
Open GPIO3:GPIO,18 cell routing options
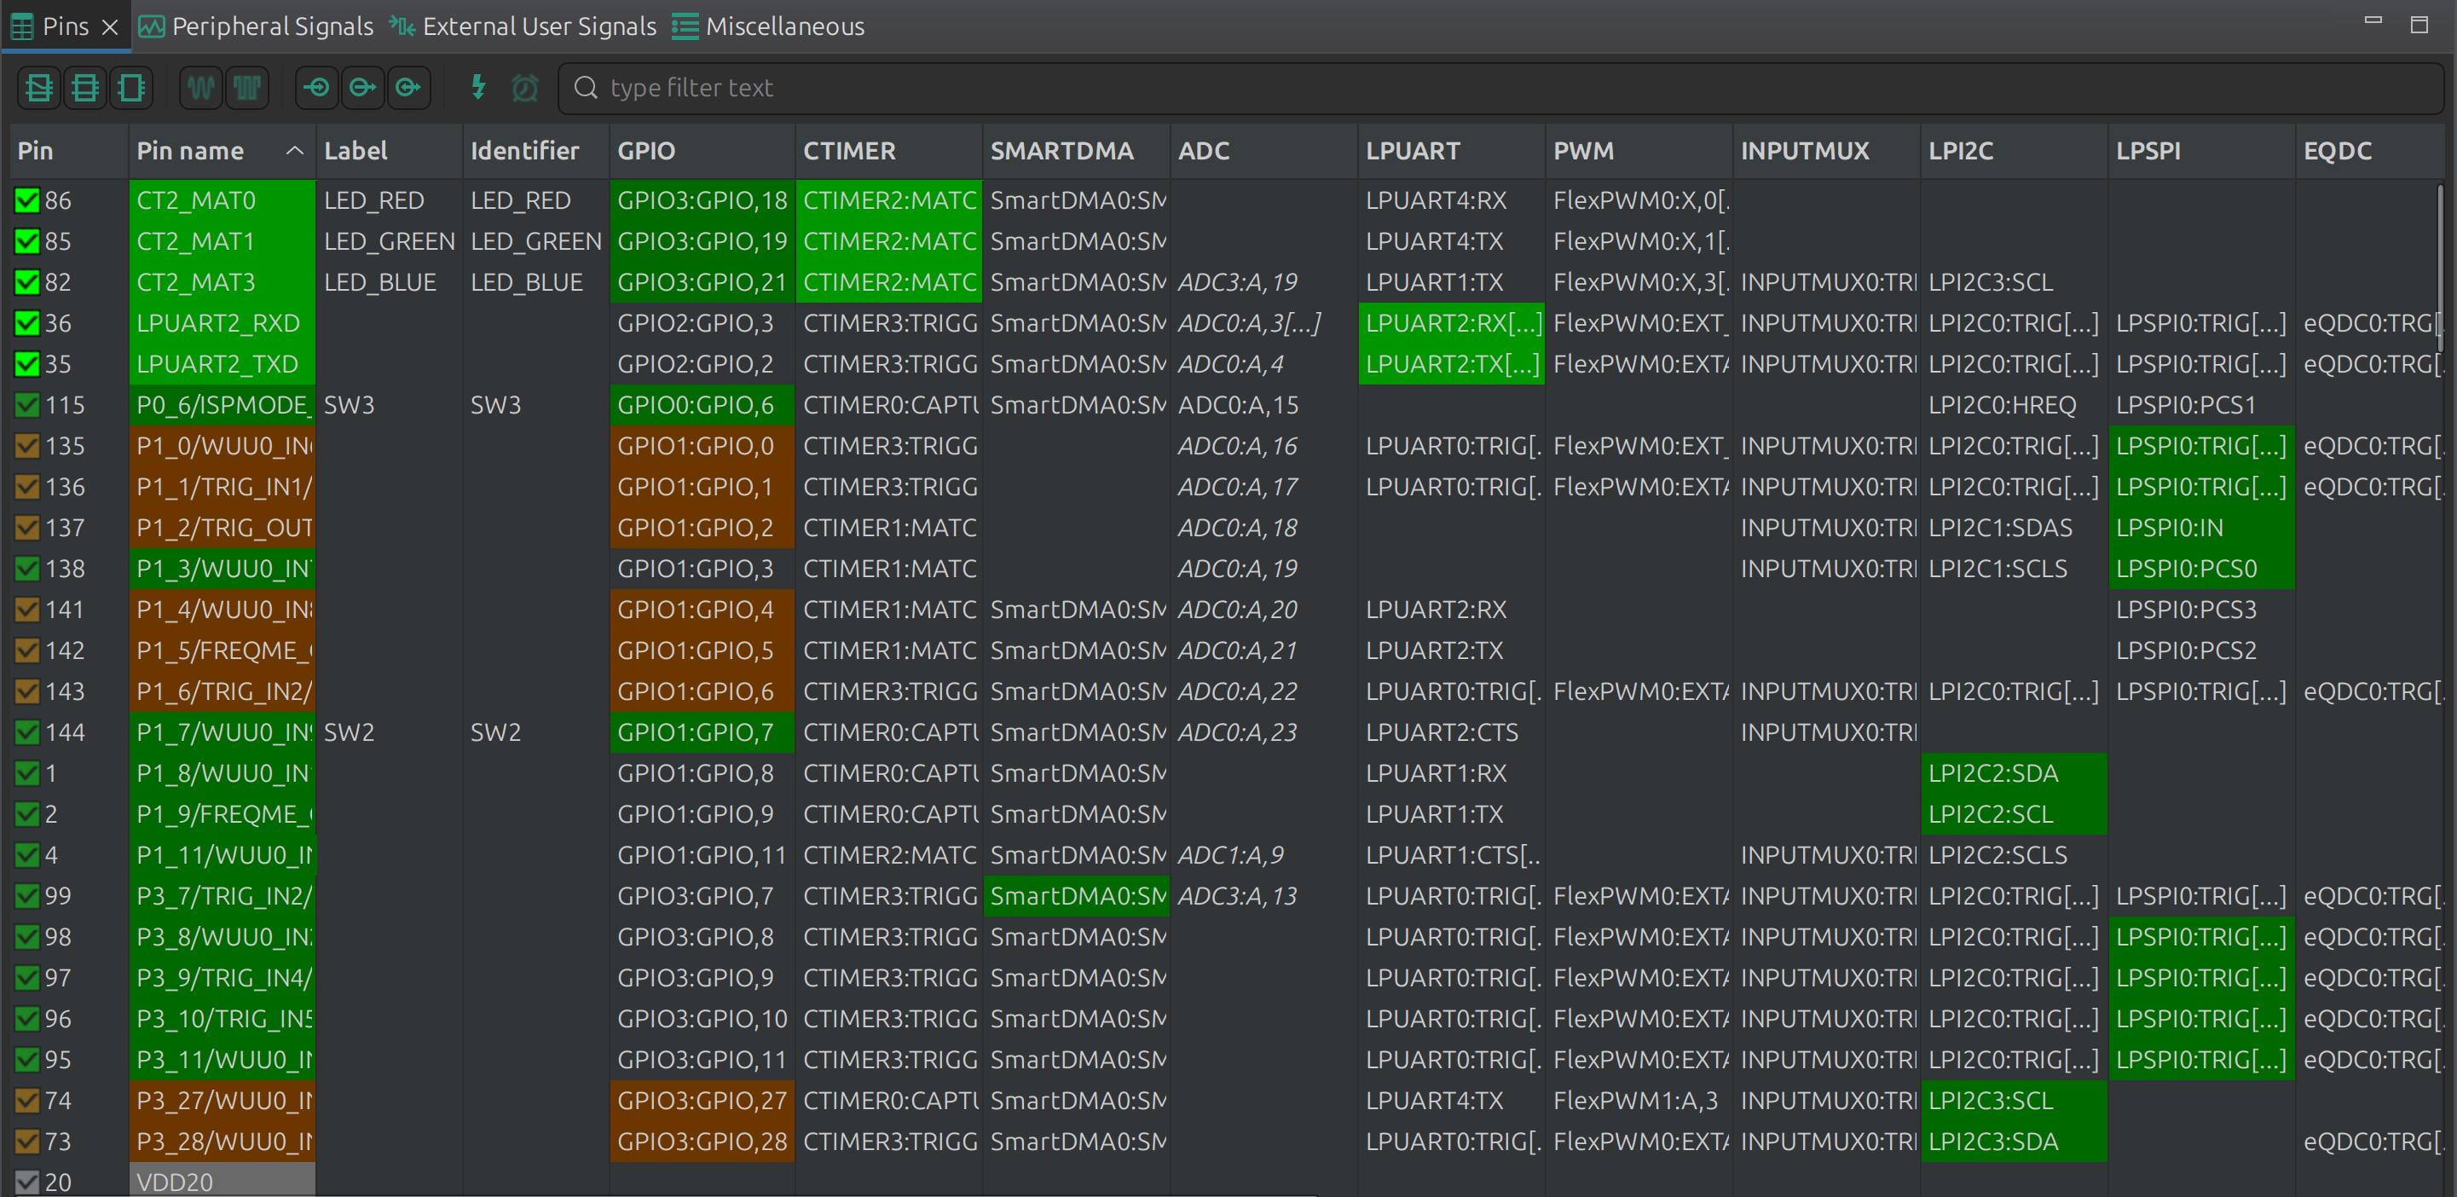[701, 200]
